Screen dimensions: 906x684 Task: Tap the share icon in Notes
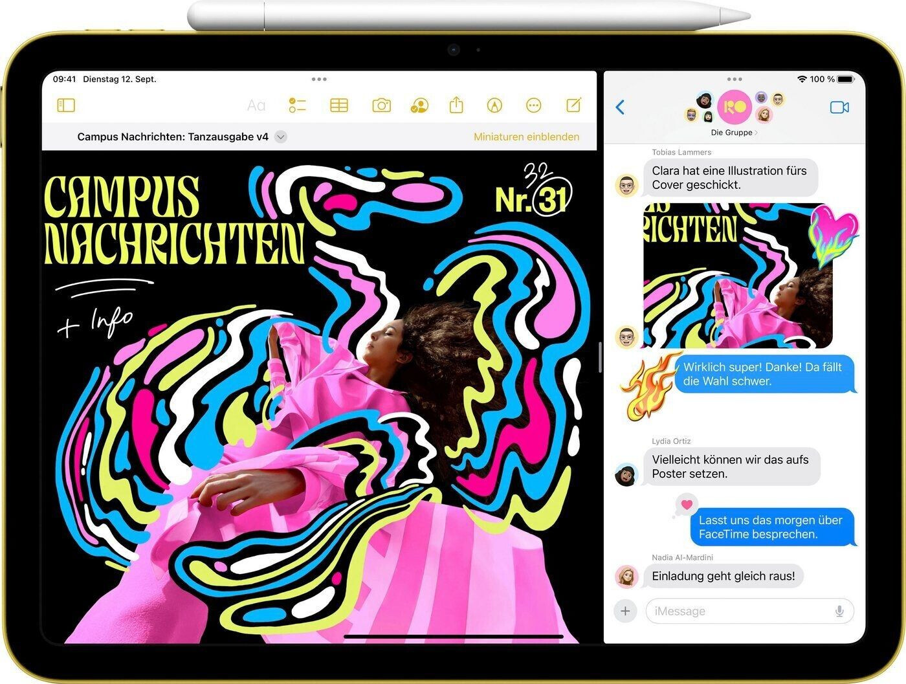(456, 105)
